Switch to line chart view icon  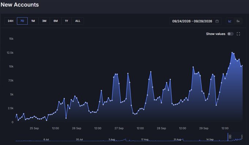[x=230, y=21]
